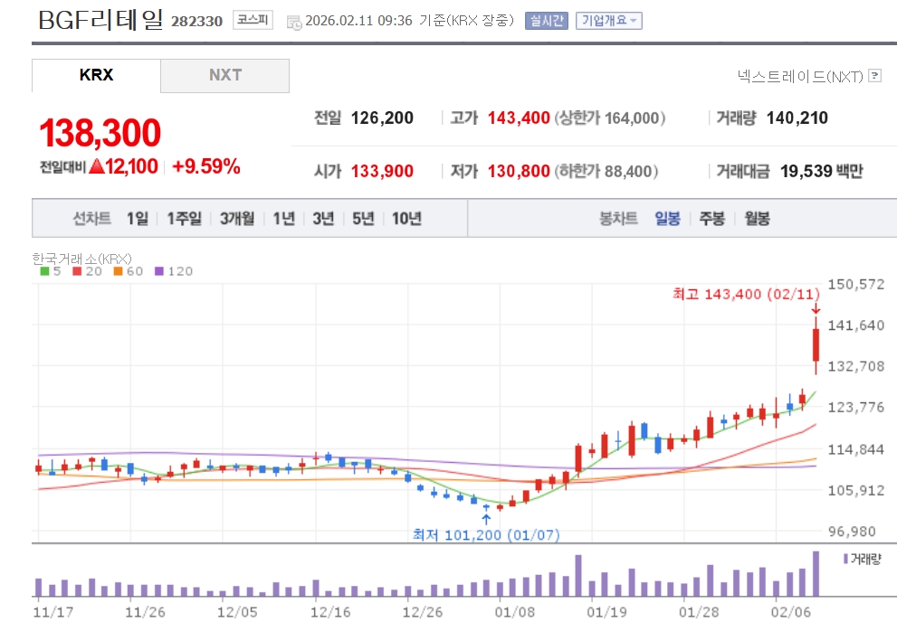897x641 pixels.
Task: Click the 고가 value 143,400
Action: point(519,118)
